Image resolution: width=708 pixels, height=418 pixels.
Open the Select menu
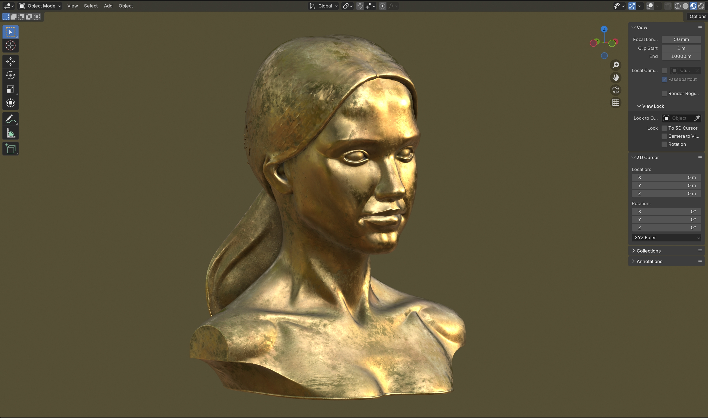[91, 6]
